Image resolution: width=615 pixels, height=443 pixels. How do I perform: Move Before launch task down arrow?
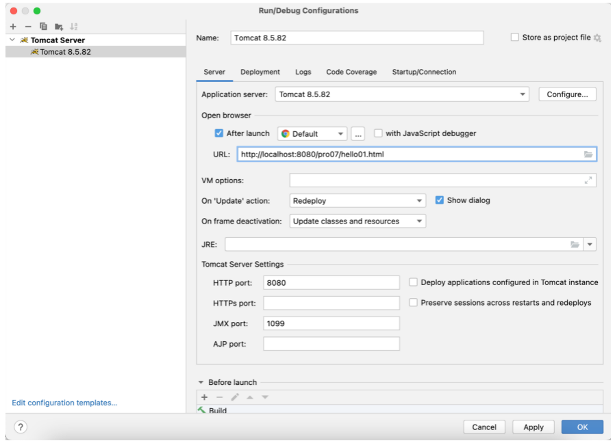pyautogui.click(x=265, y=397)
